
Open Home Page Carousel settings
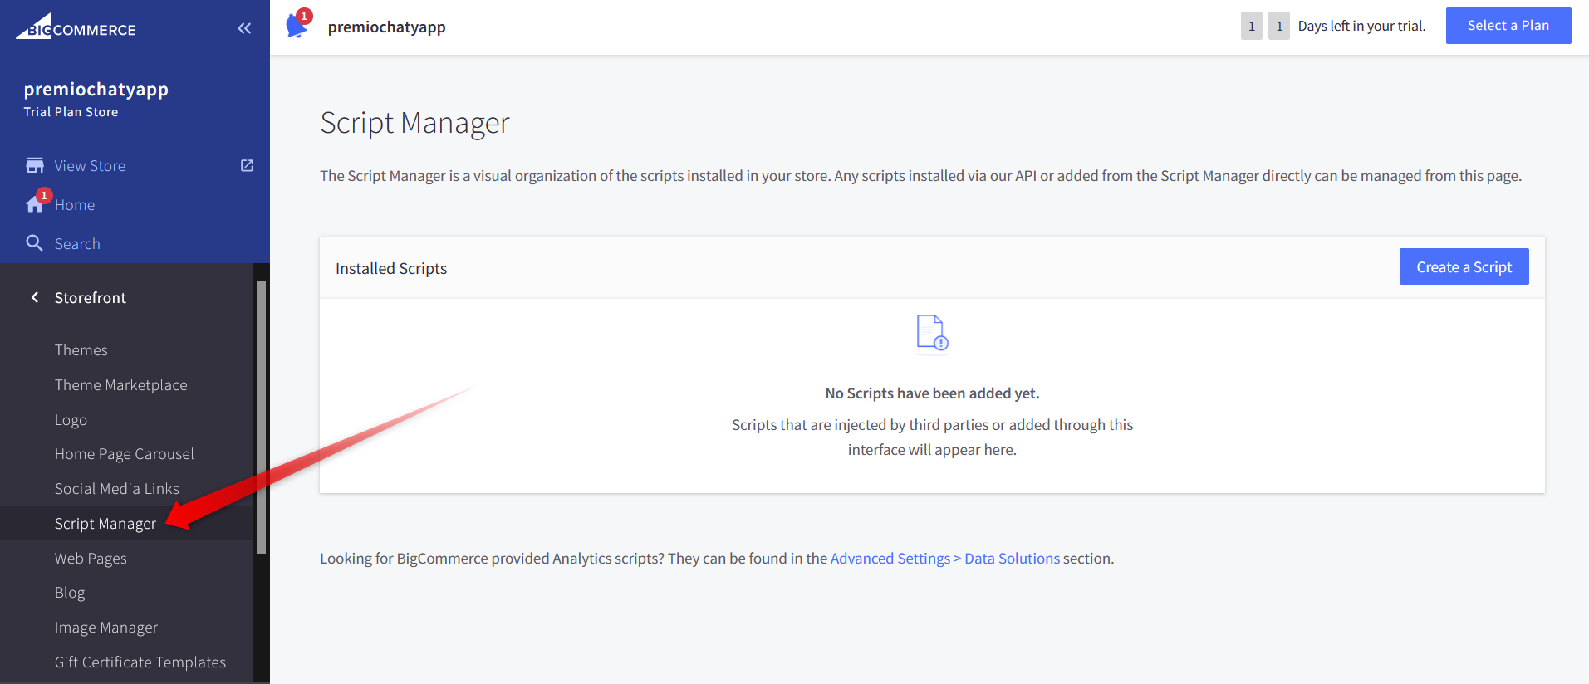pyautogui.click(x=125, y=454)
